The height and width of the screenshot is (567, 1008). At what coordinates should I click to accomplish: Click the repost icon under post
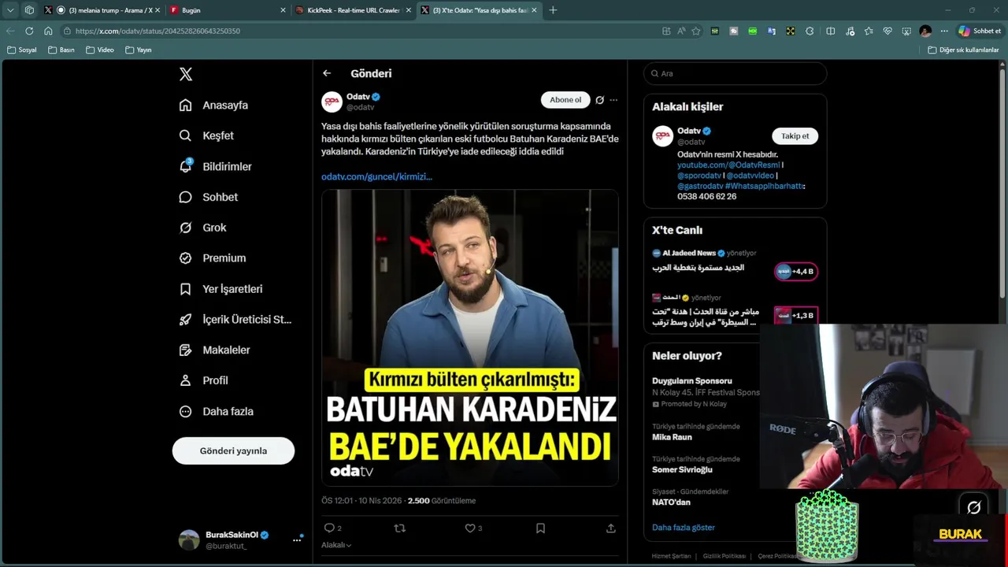[399, 528]
